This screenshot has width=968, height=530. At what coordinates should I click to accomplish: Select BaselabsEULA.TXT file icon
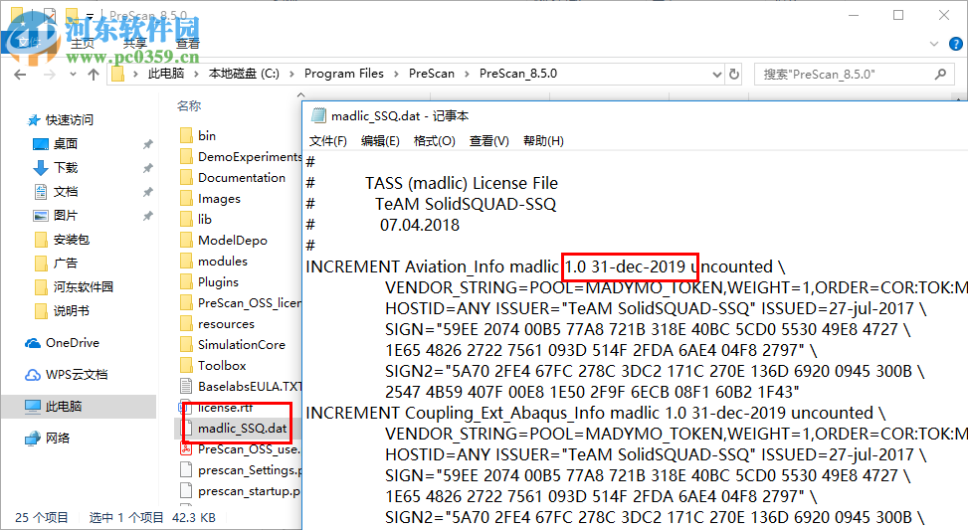(186, 386)
